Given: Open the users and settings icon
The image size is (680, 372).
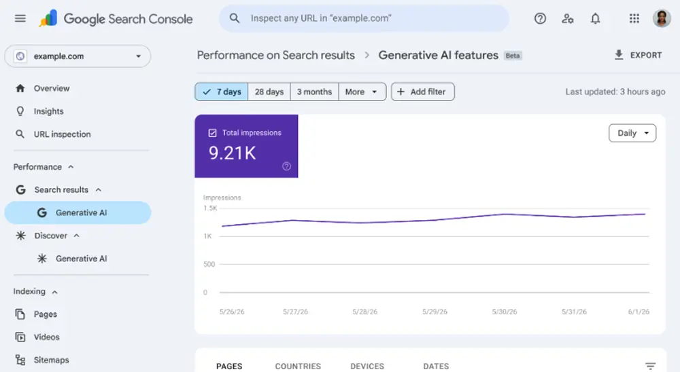Looking at the screenshot, I should point(567,18).
